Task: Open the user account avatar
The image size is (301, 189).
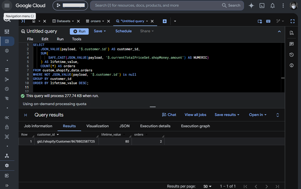Action: pos(294,6)
